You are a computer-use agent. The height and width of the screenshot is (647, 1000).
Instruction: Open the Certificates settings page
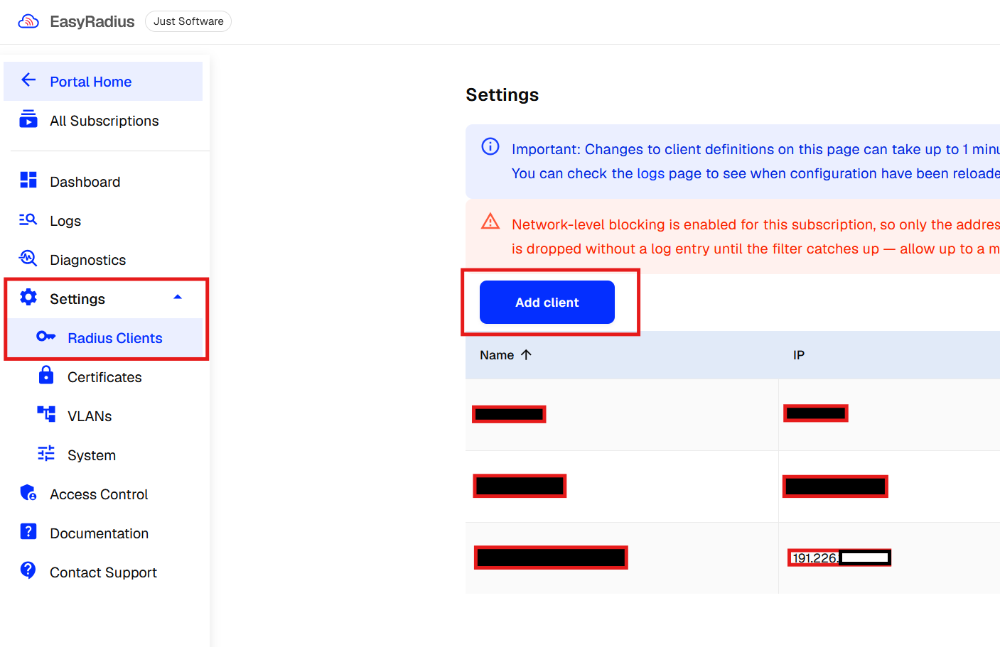[104, 377]
